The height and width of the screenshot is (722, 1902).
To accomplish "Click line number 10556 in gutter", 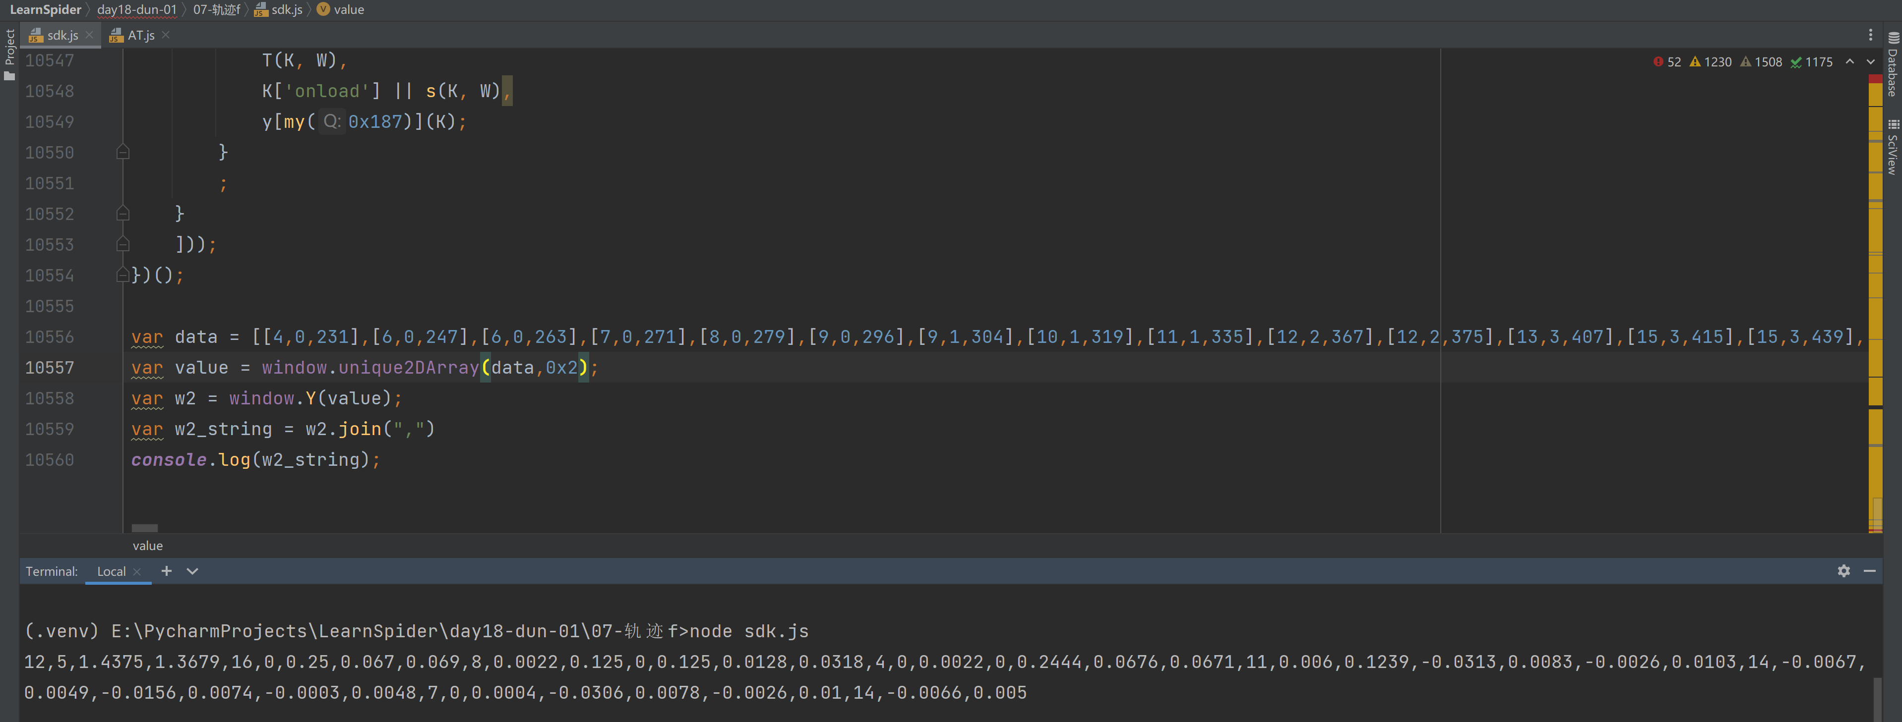I will 50,336.
